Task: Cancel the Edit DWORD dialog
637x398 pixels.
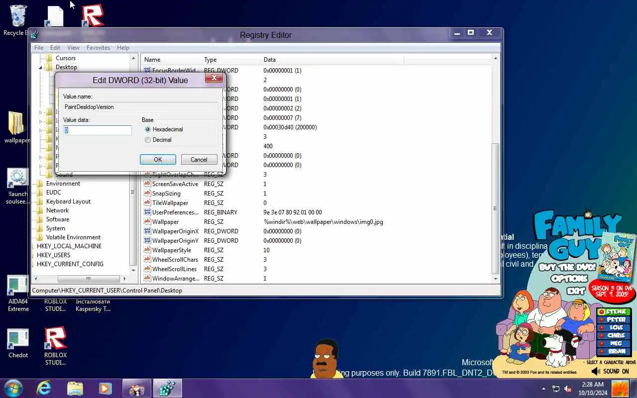Action: point(199,160)
